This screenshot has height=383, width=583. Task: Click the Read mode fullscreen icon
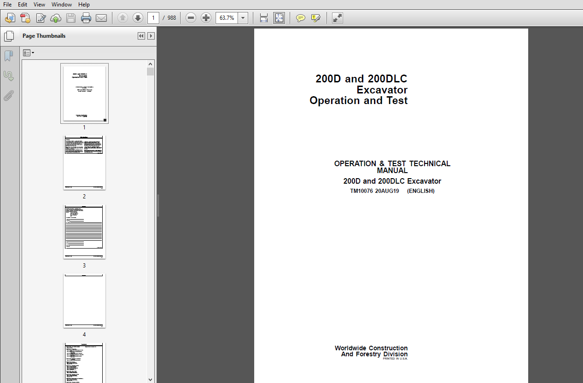(338, 18)
